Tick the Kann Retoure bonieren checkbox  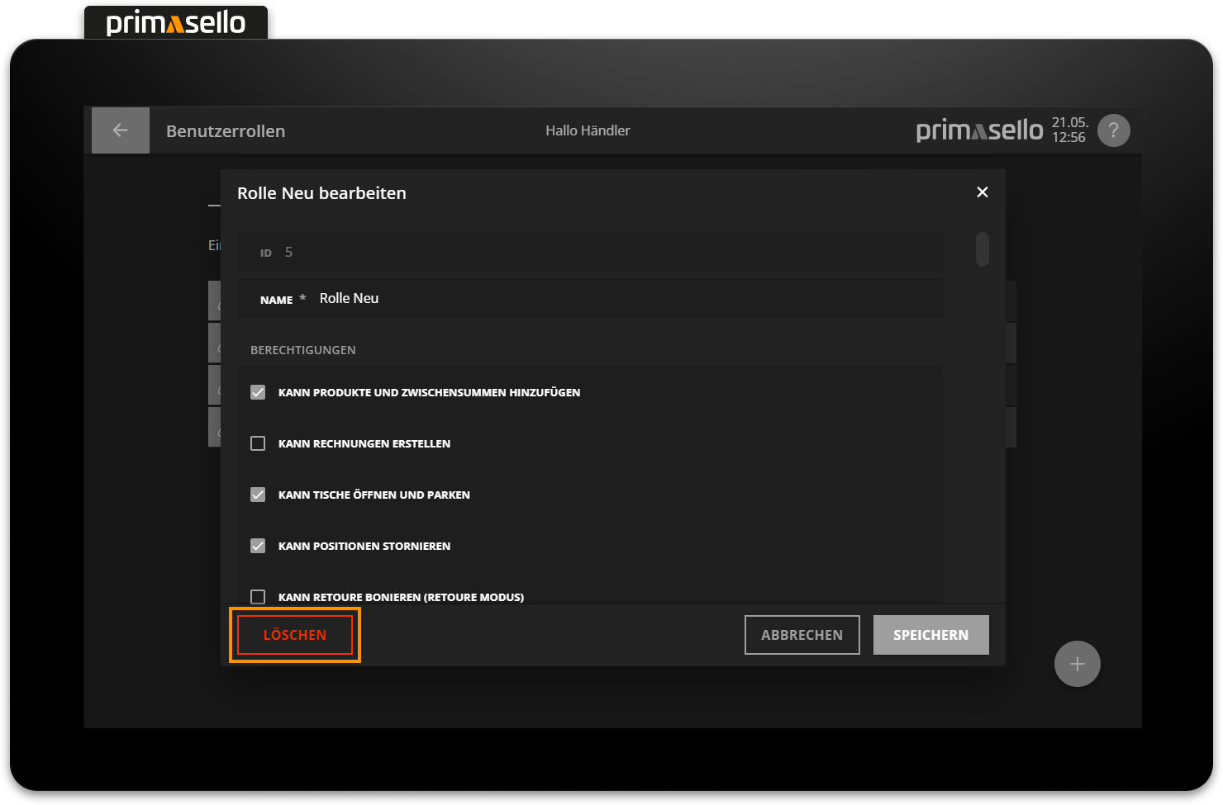click(x=258, y=596)
